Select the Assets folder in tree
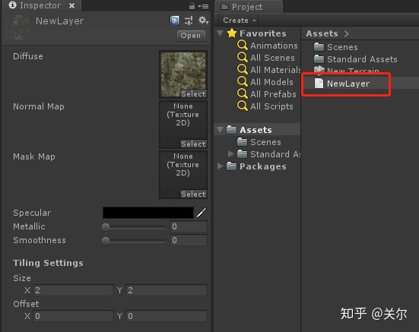 click(x=256, y=130)
